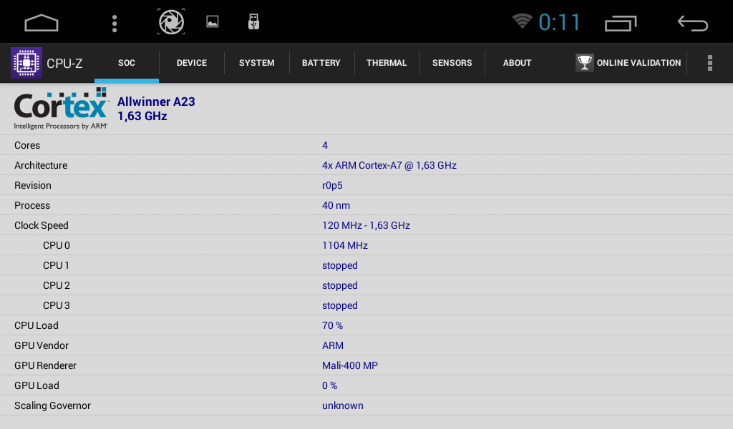This screenshot has height=429, width=733.
Task: Open the BATTERY tab
Action: tap(321, 63)
